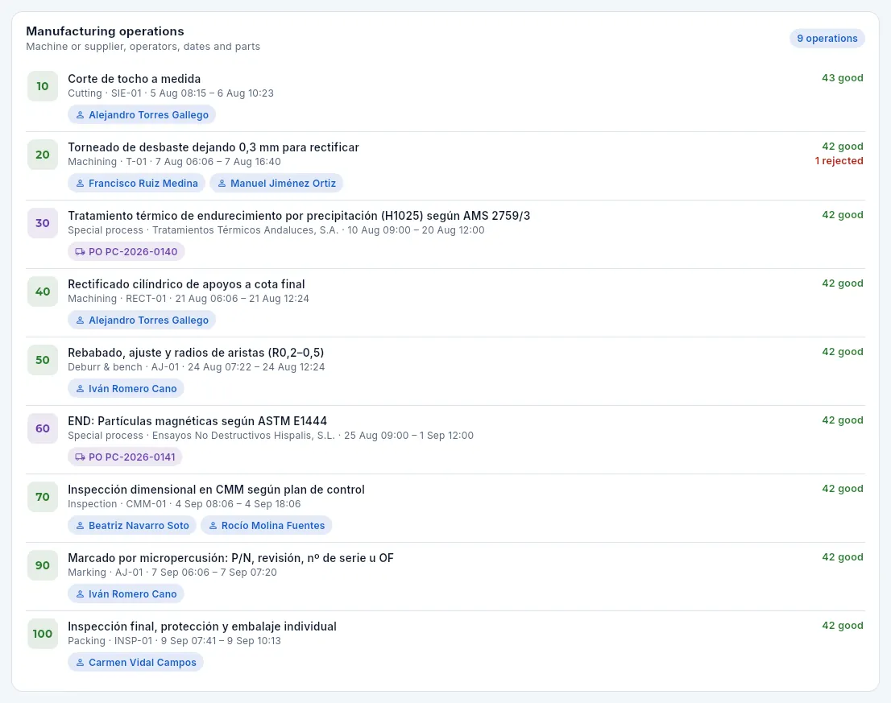
Task: Select the operation number 50 badge
Action: pyautogui.click(x=43, y=360)
